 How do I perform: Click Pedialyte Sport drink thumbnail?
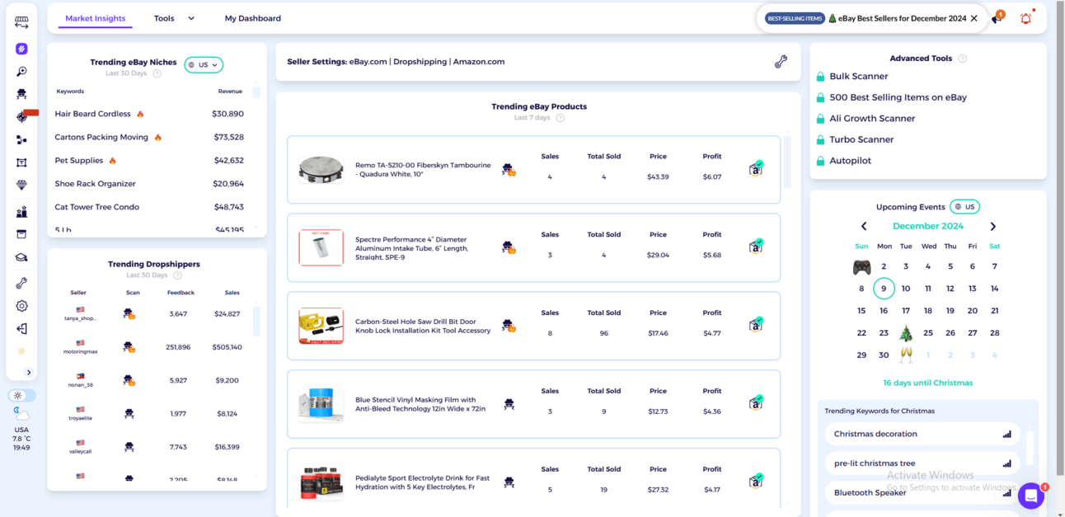click(321, 482)
